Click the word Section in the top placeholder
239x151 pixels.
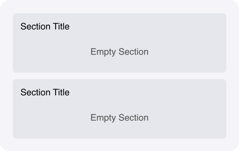(133, 51)
